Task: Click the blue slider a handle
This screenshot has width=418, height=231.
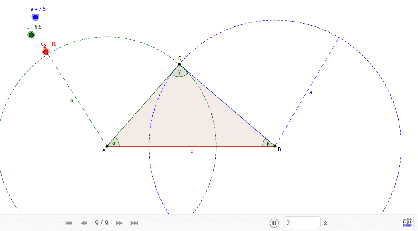Action: click(35, 17)
